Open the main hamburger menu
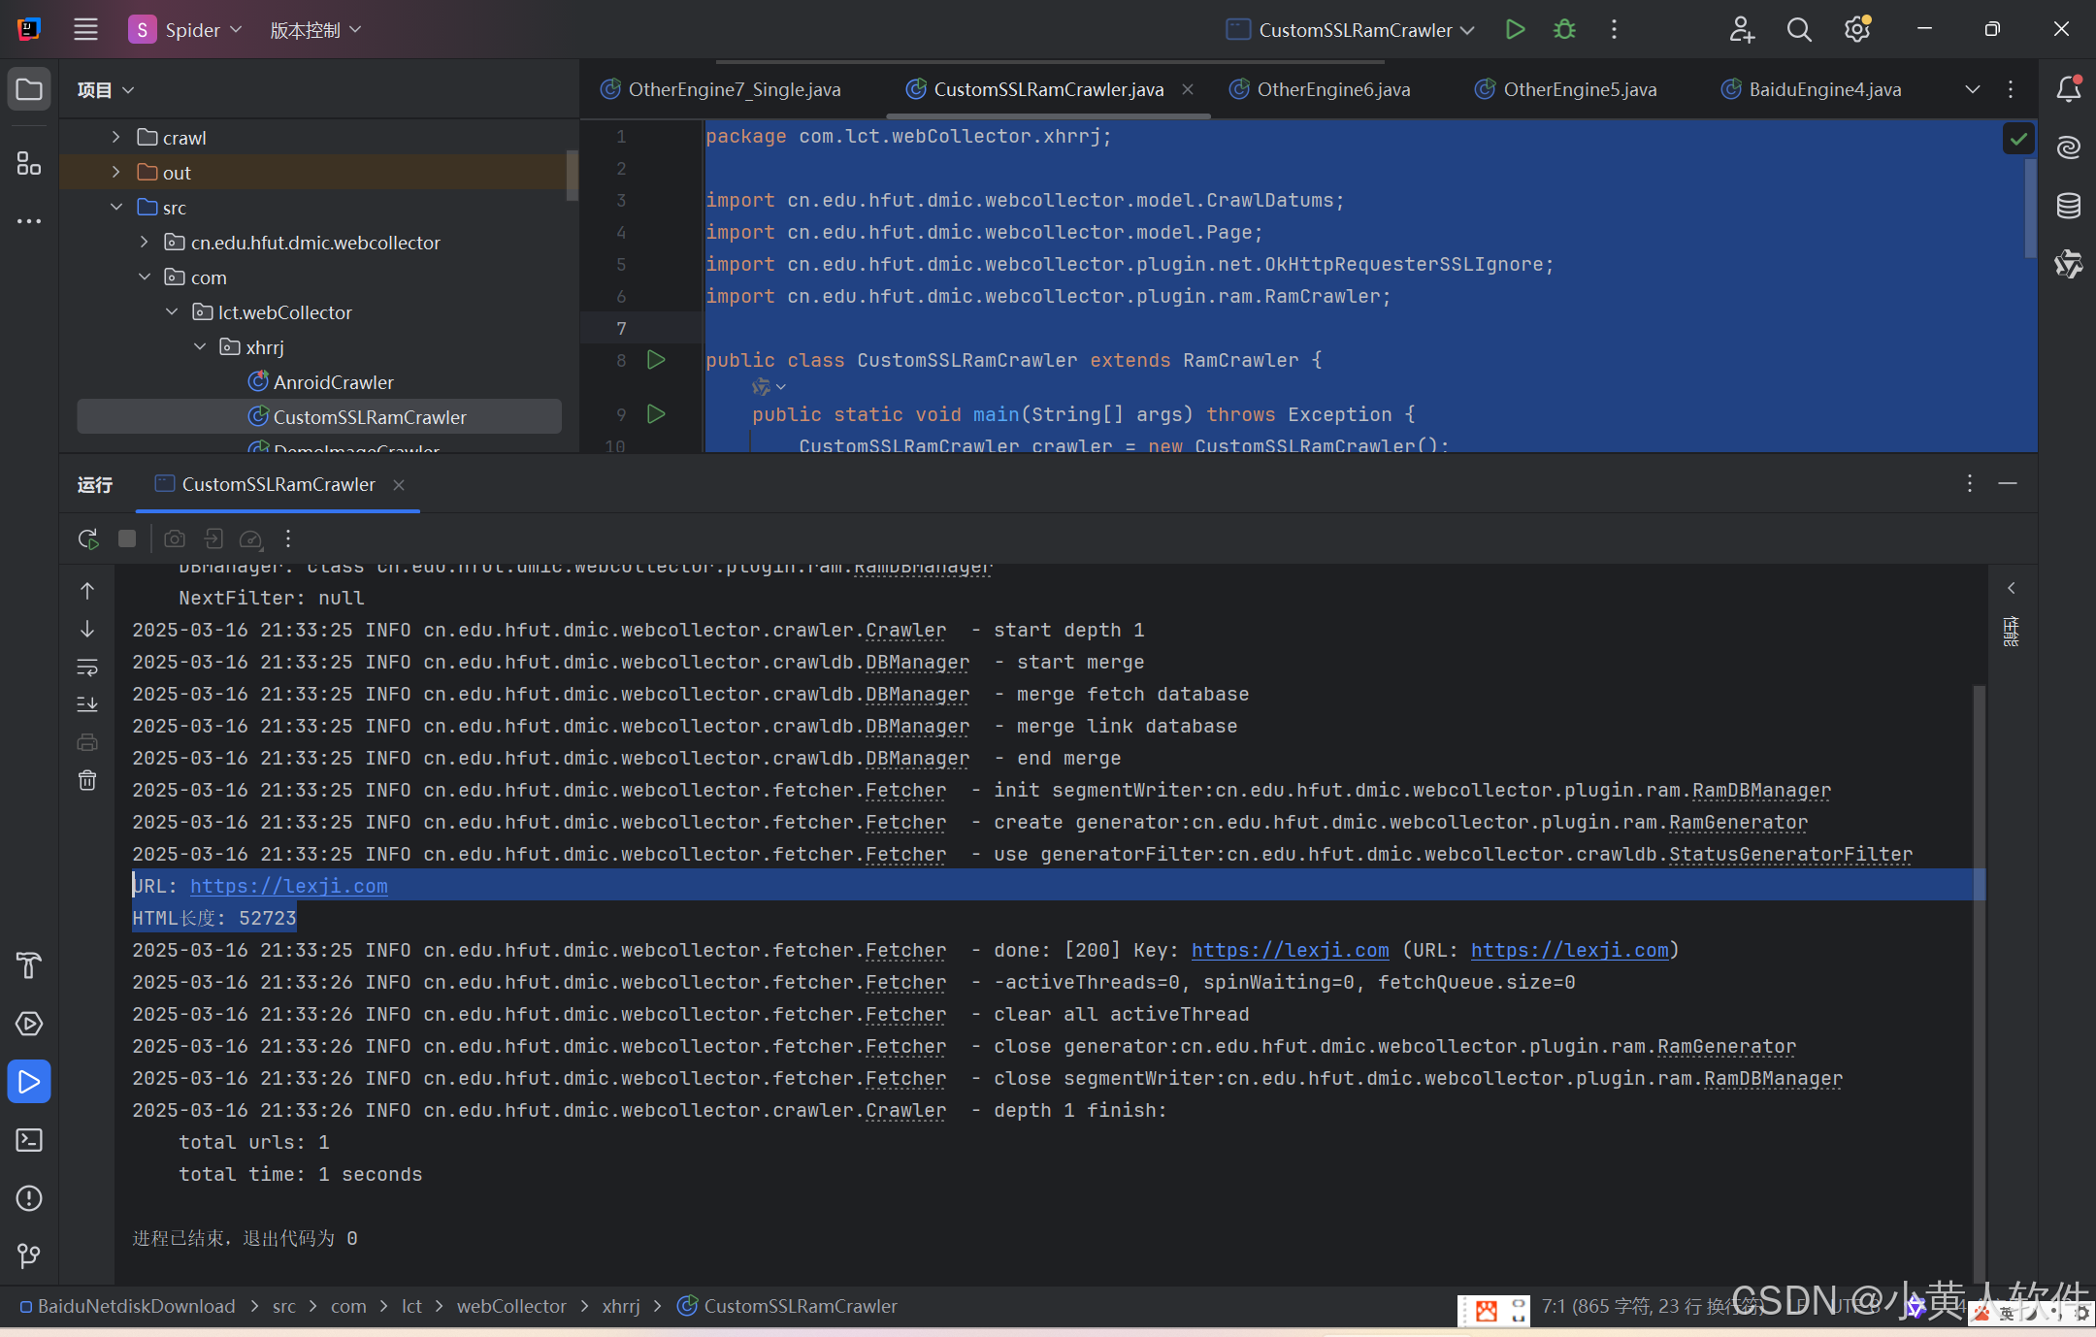The height and width of the screenshot is (1337, 2096). 85,29
